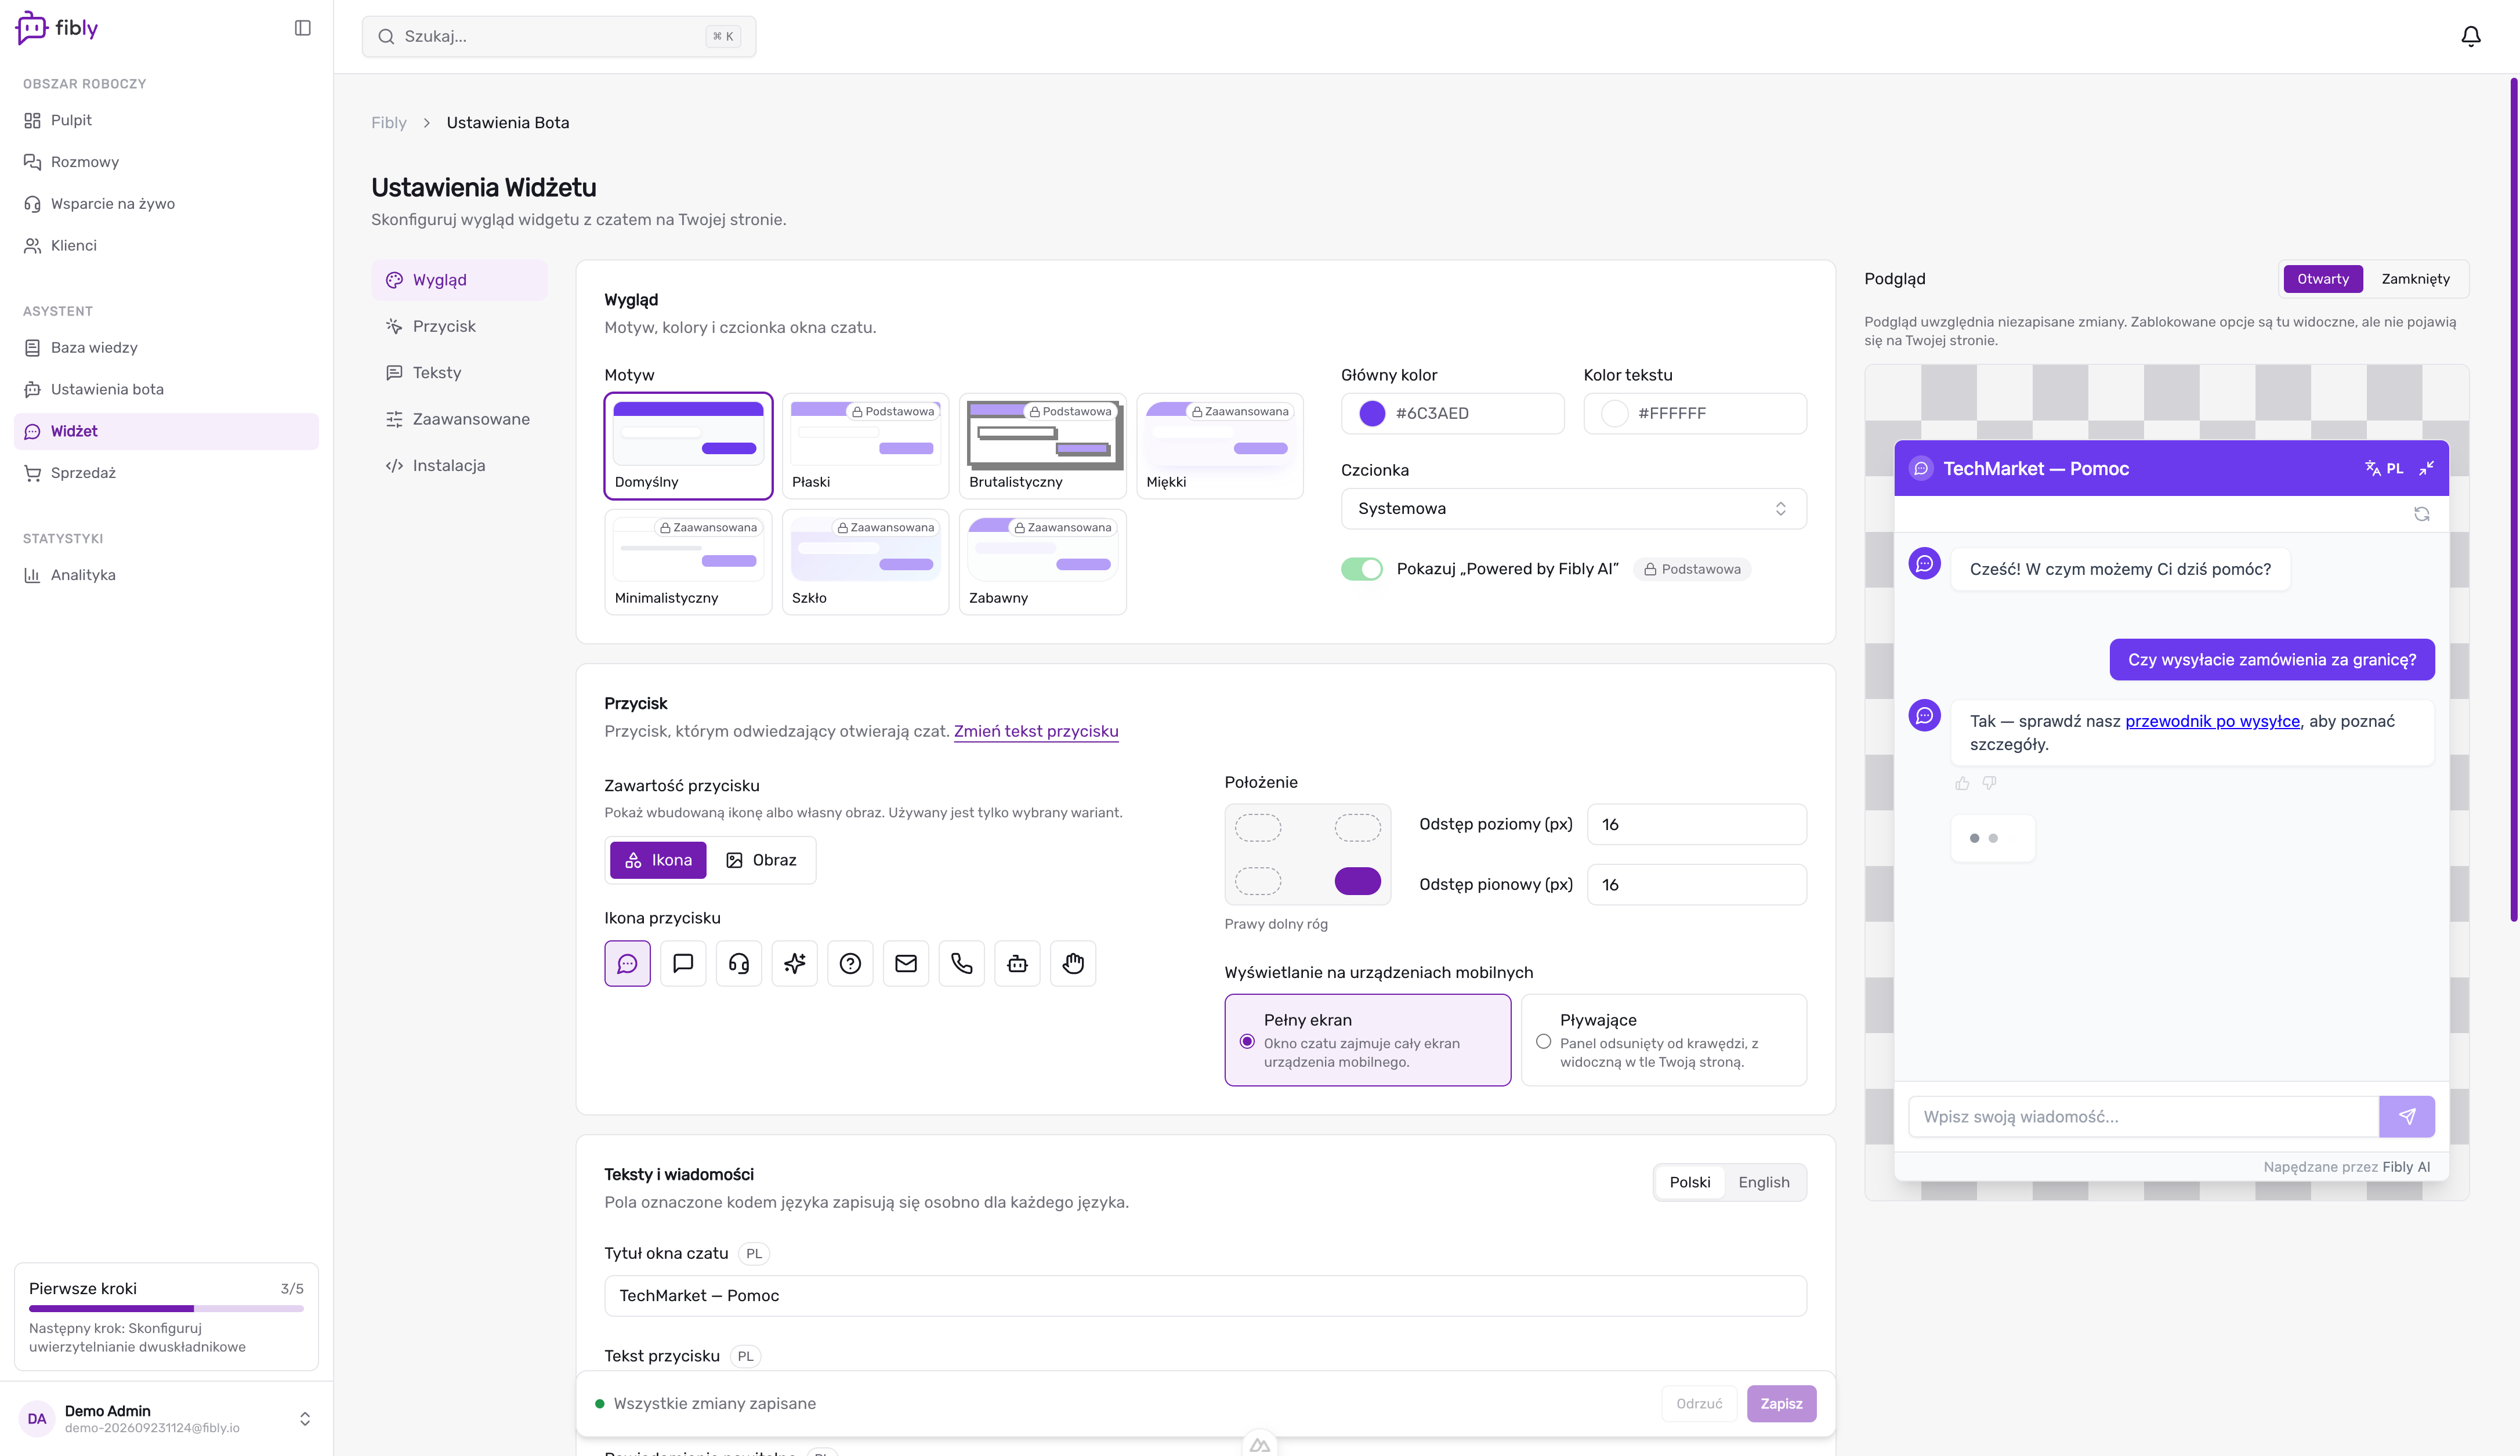
Task: Select the Domyślny theme thumbnail
Action: pos(688,446)
